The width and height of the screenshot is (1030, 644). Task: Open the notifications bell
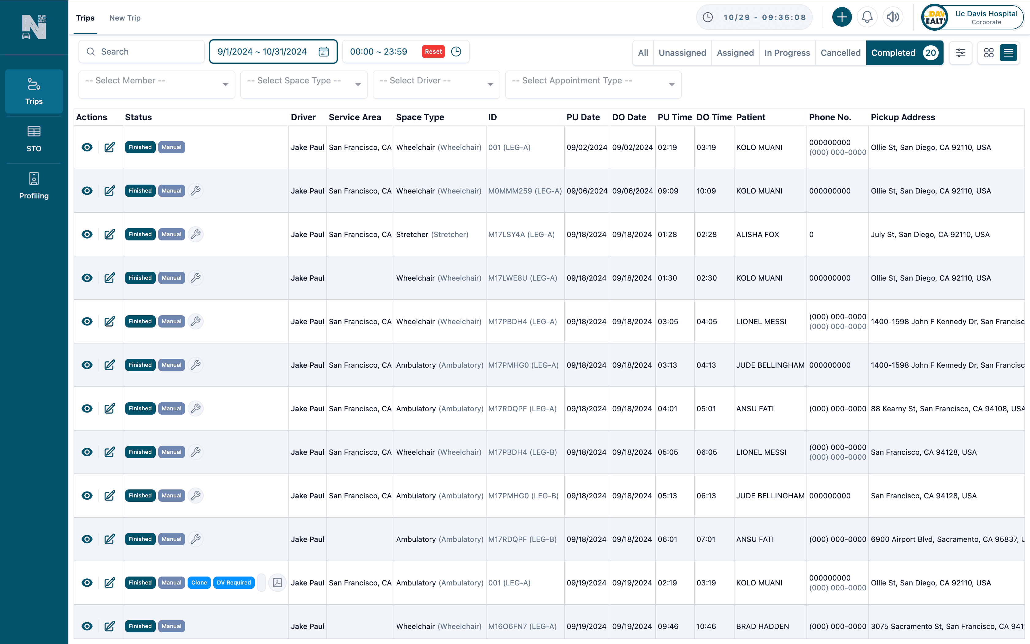point(868,17)
